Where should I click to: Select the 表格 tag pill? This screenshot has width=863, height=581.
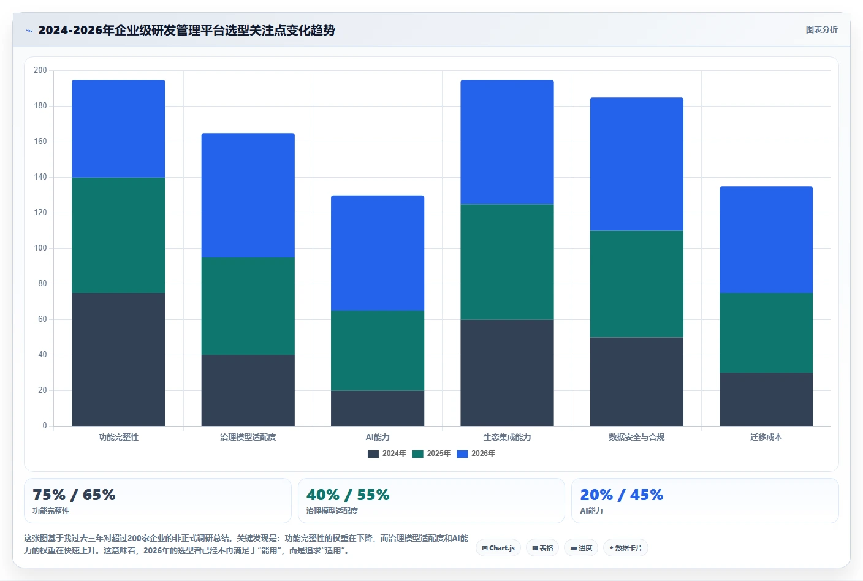542,548
